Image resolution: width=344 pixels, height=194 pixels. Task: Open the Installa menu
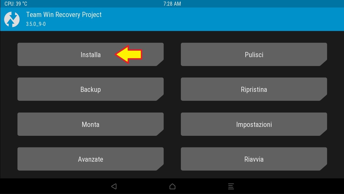click(x=90, y=55)
